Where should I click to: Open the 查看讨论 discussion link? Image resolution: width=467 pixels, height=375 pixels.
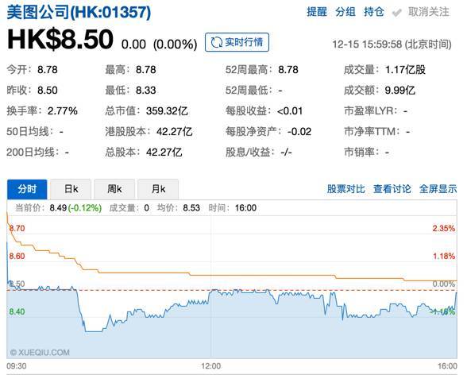click(x=392, y=189)
